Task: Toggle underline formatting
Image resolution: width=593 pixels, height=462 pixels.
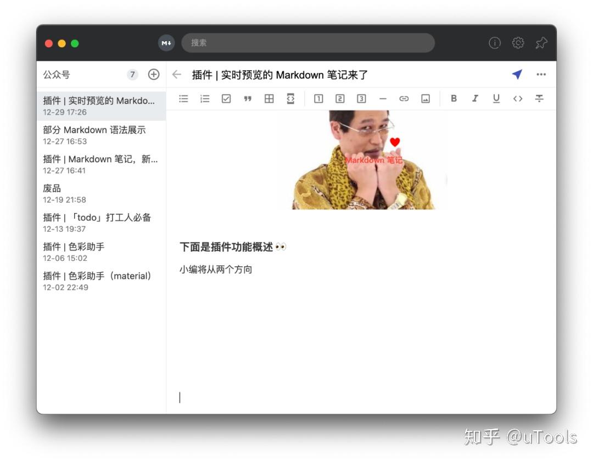Action: [x=496, y=99]
